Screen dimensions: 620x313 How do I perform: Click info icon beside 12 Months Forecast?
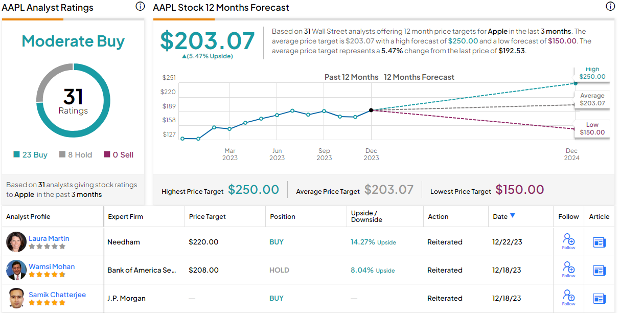(610, 7)
